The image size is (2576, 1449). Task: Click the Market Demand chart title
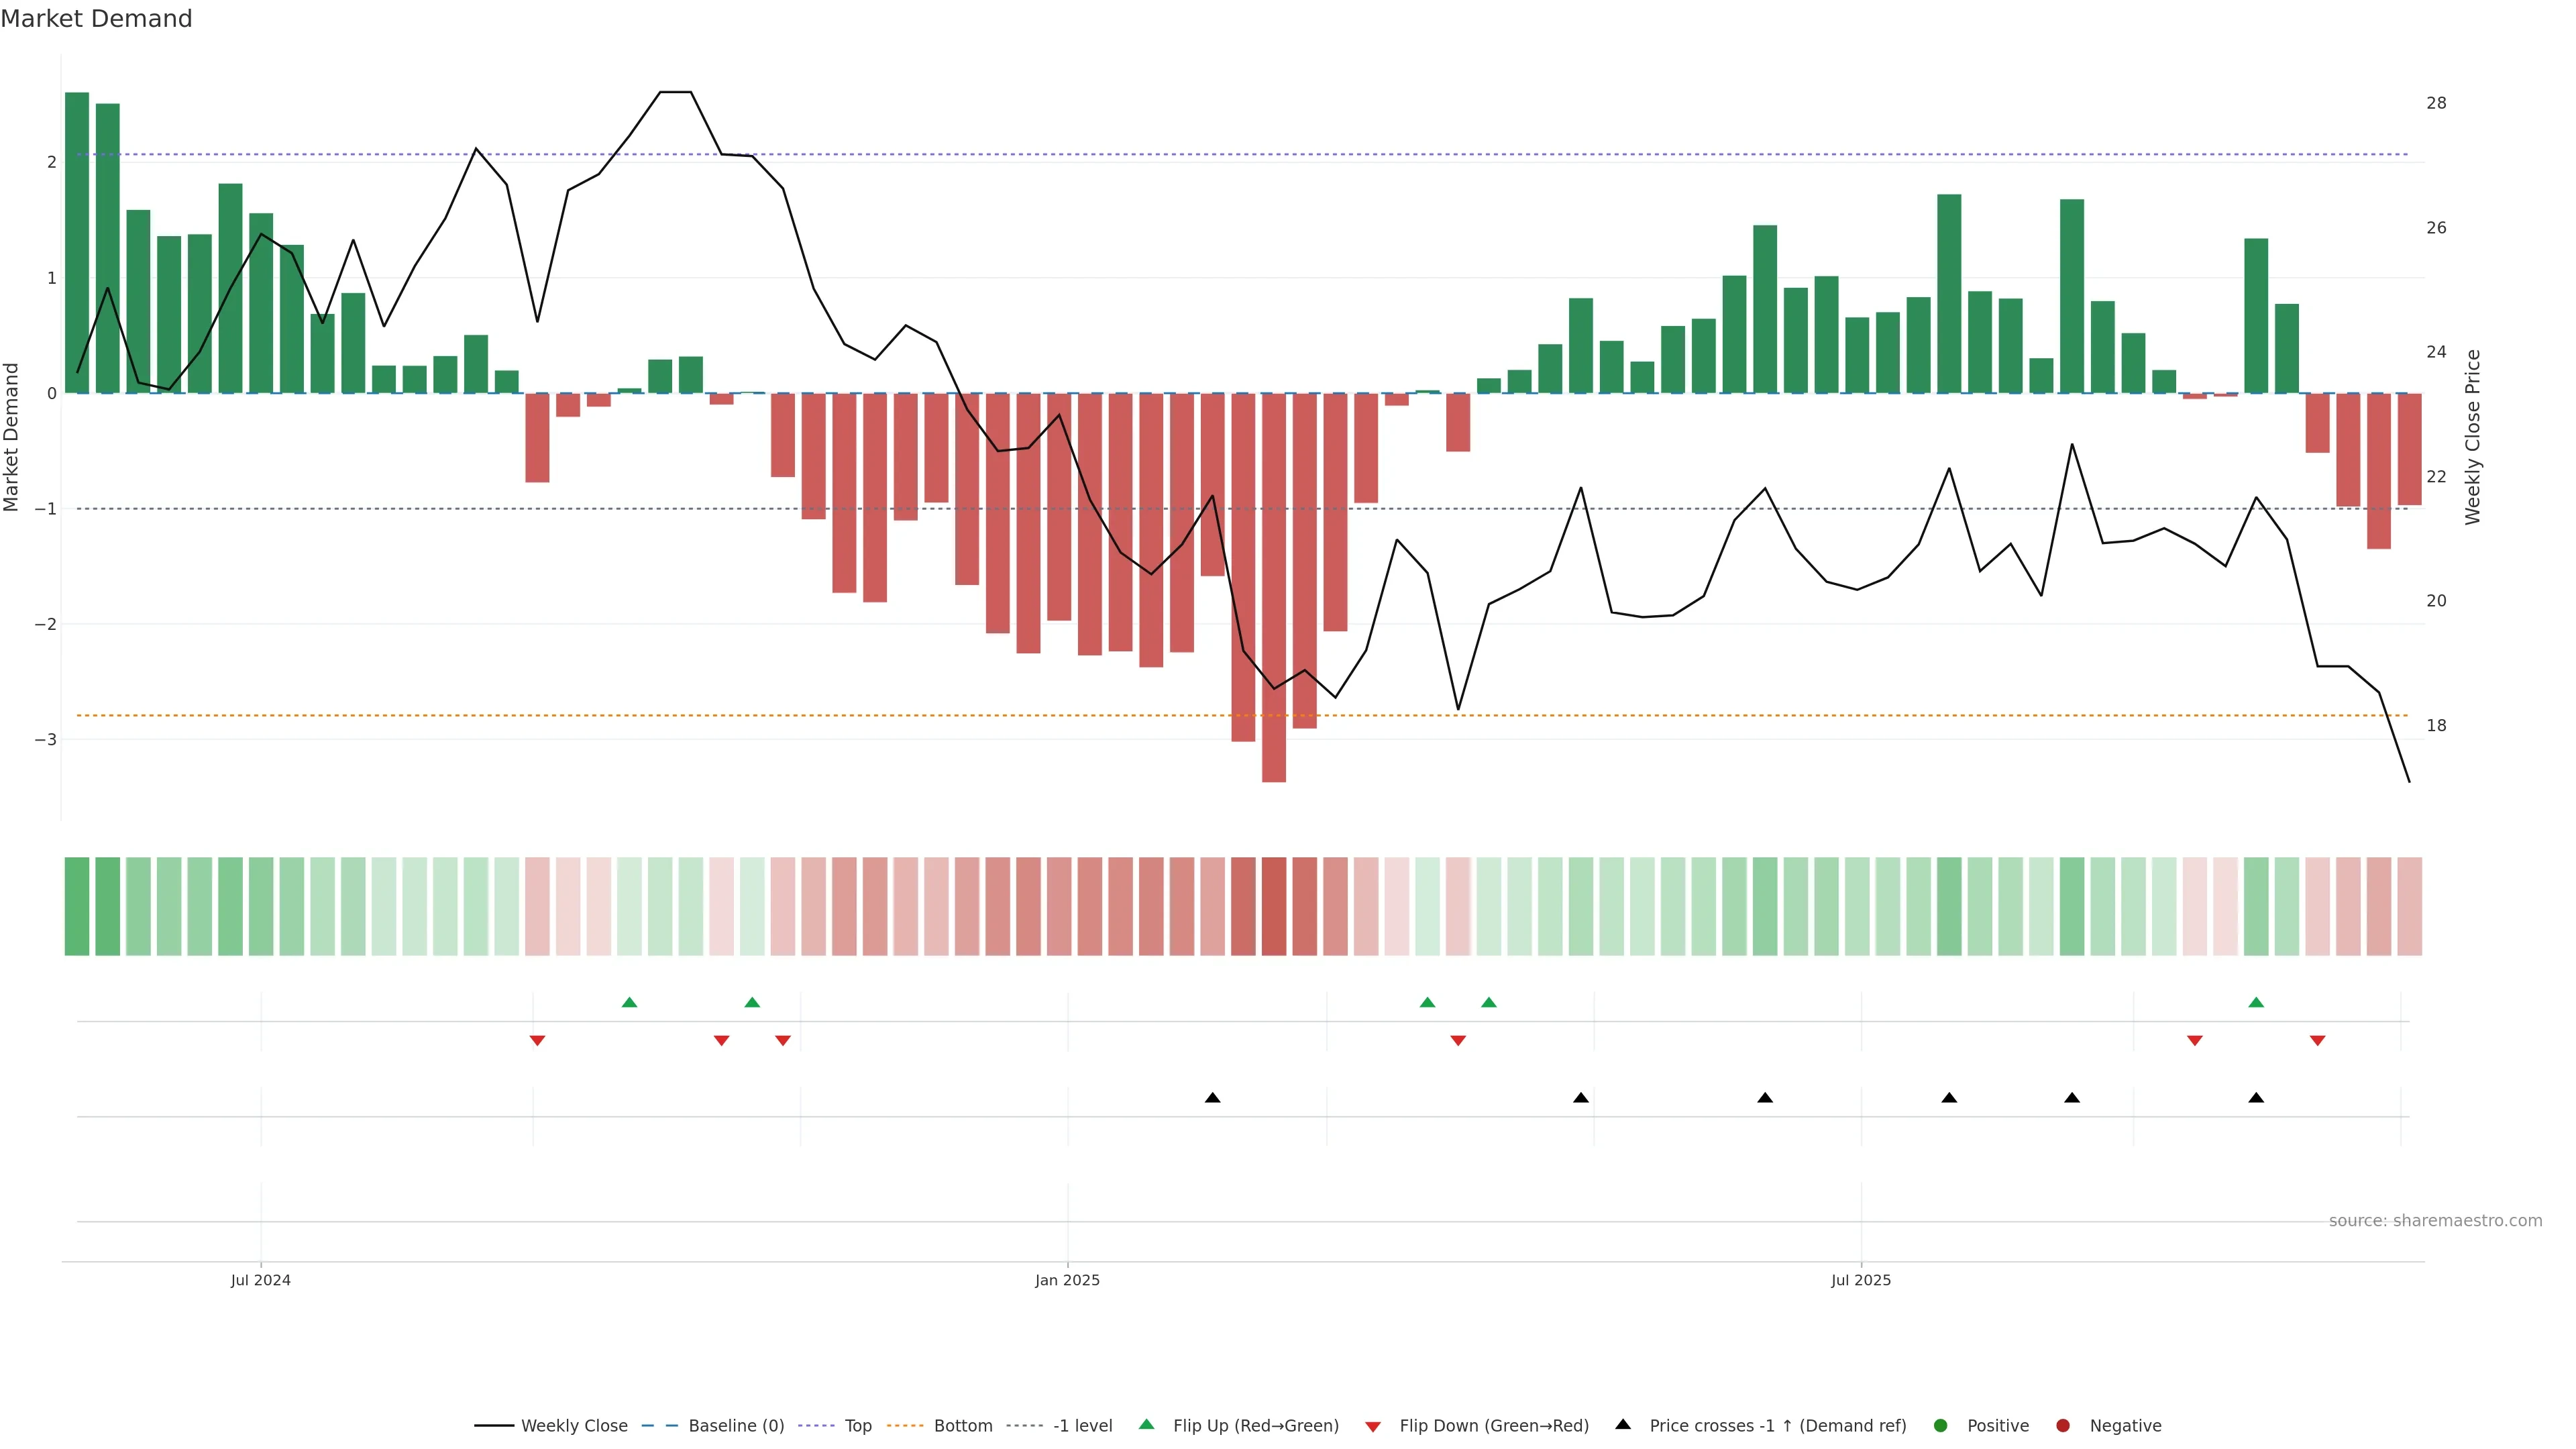[96, 19]
